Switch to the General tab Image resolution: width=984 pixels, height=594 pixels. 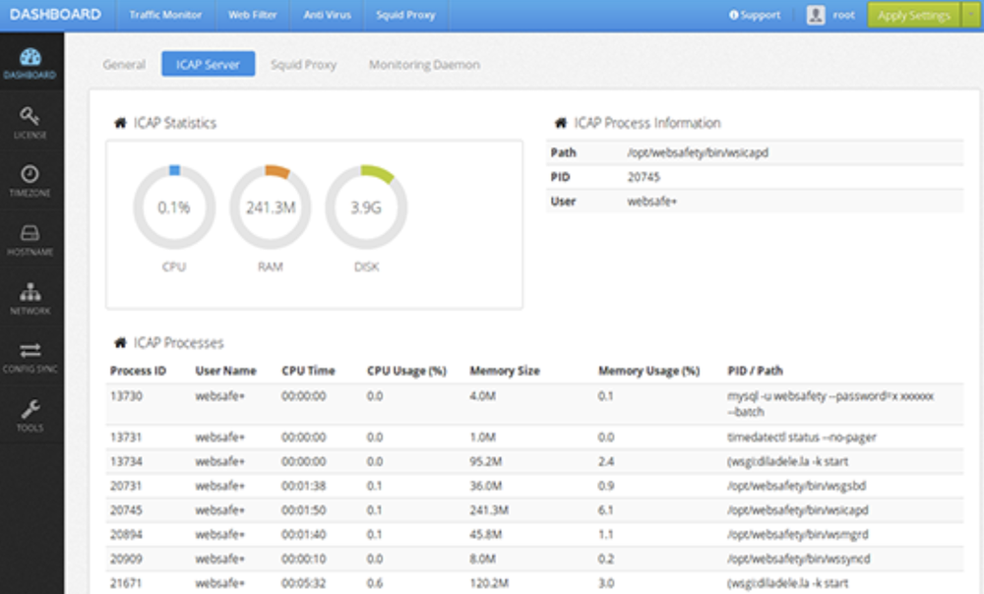pos(124,64)
